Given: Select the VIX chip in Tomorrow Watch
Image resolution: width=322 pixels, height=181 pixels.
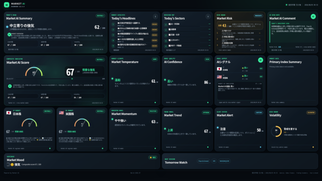Looking at the screenshot, I should pyautogui.click(x=214, y=161).
